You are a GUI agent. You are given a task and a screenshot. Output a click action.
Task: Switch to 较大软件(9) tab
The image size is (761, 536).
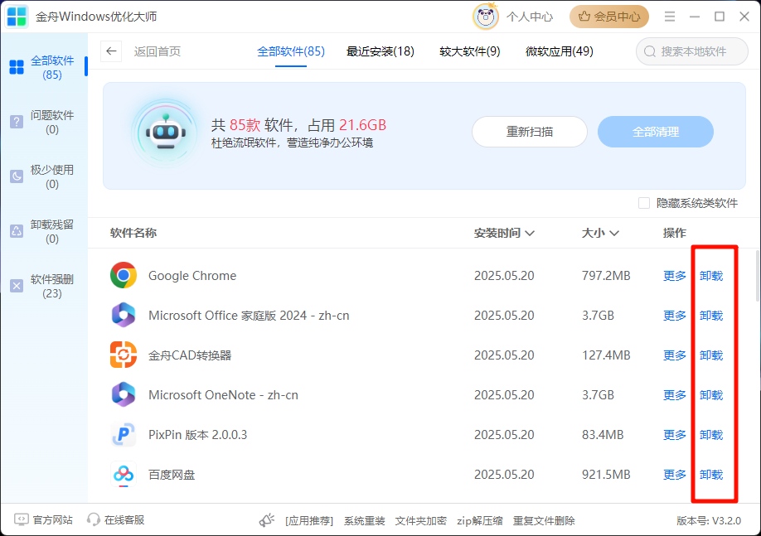coord(470,51)
